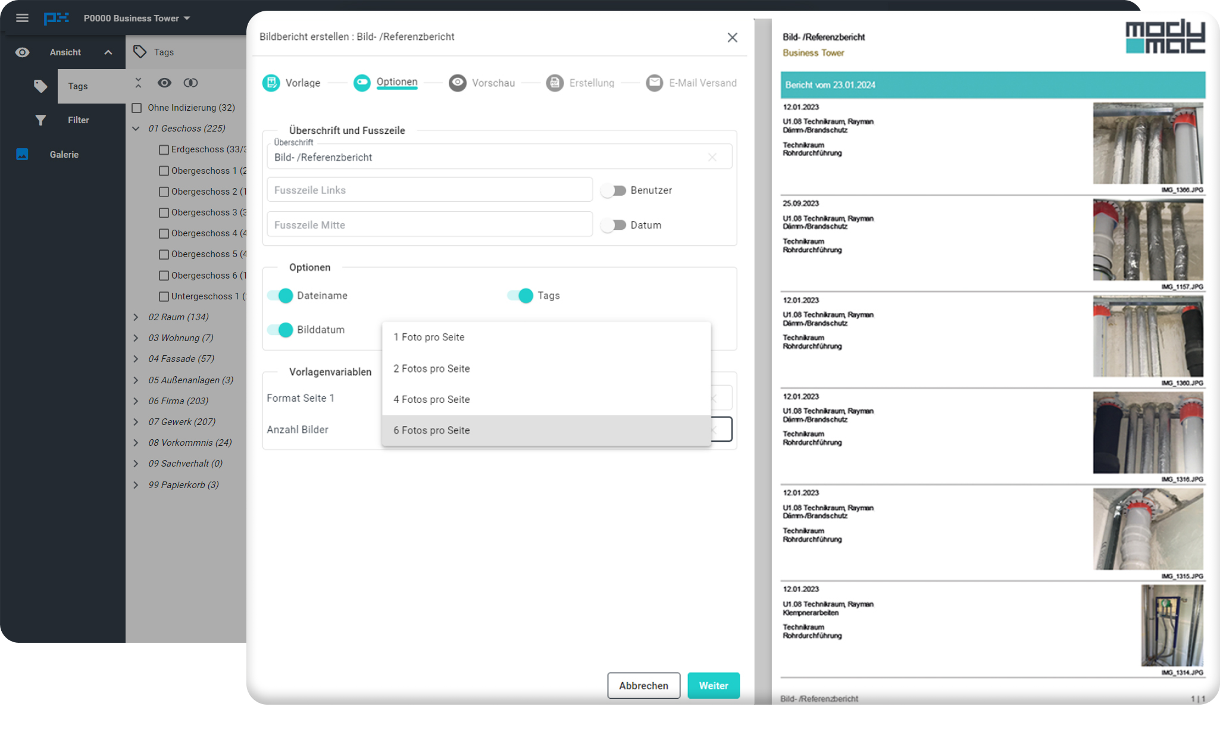Choose 6 Fotos pro Seite option
The height and width of the screenshot is (738, 1220).
[x=431, y=430]
